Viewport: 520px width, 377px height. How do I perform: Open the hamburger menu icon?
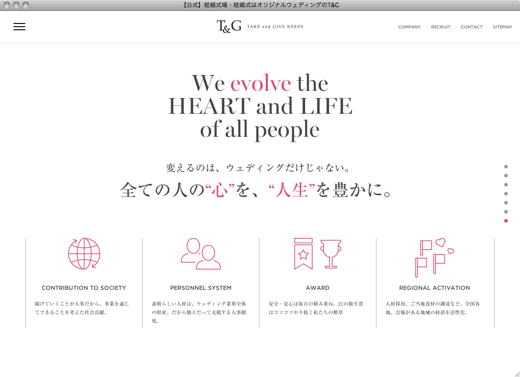point(19,27)
